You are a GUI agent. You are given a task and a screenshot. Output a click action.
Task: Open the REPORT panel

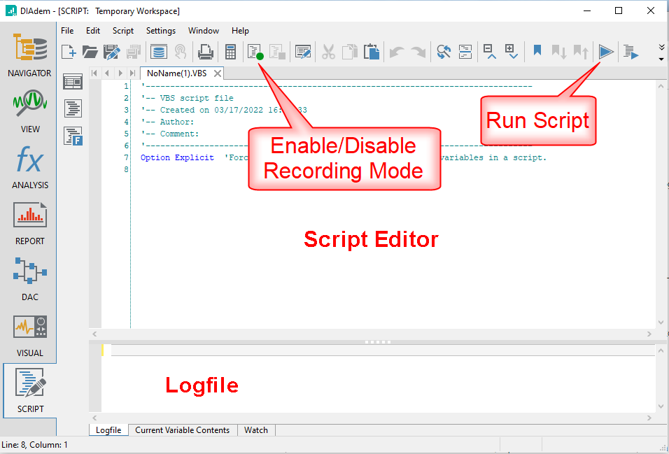pos(30,222)
